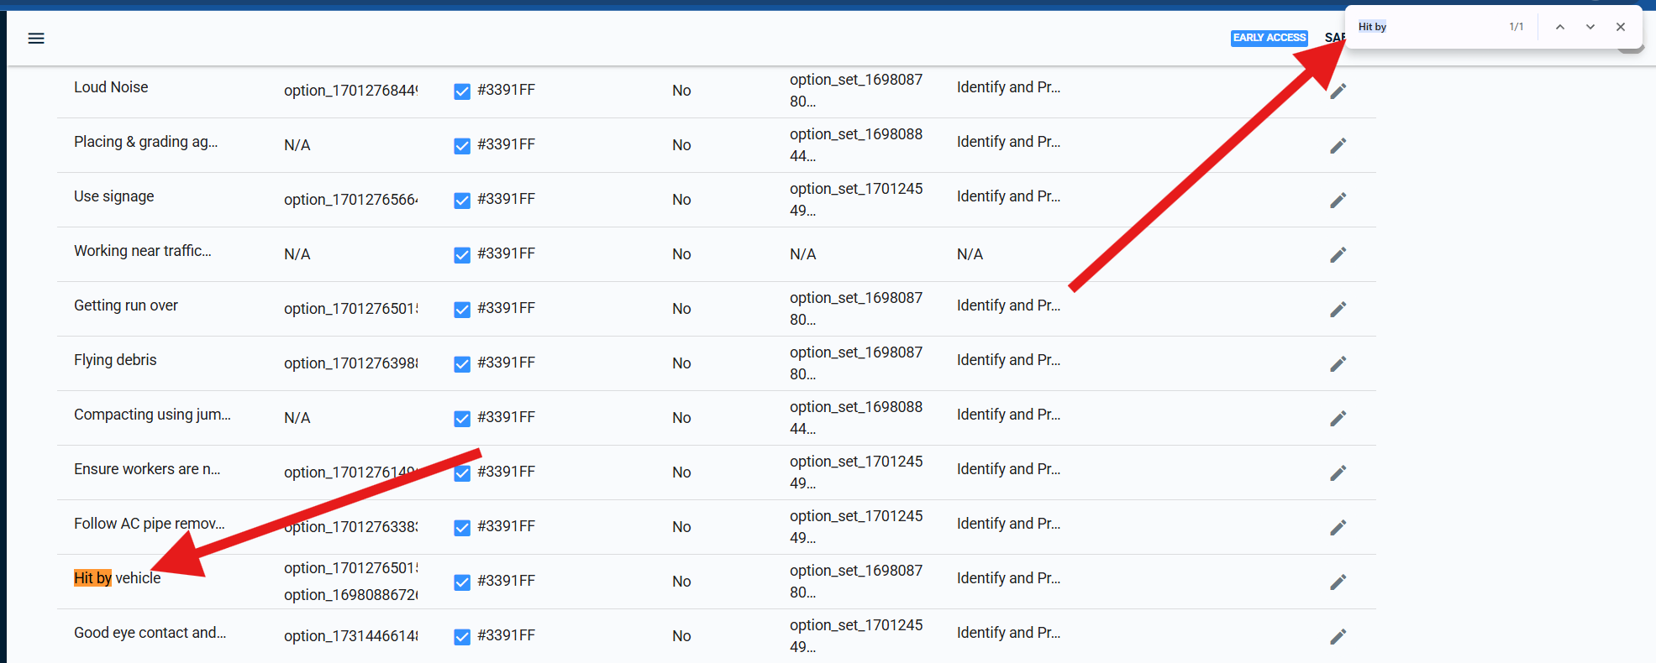1656x663 pixels.
Task: Select the Hit by vehicle name
Action: click(117, 578)
